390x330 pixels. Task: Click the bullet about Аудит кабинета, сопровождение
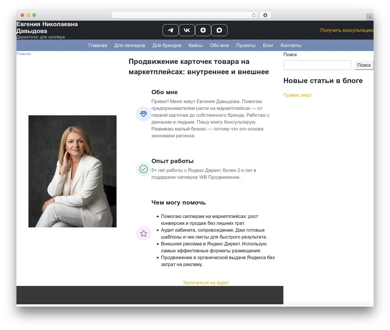click(214, 233)
